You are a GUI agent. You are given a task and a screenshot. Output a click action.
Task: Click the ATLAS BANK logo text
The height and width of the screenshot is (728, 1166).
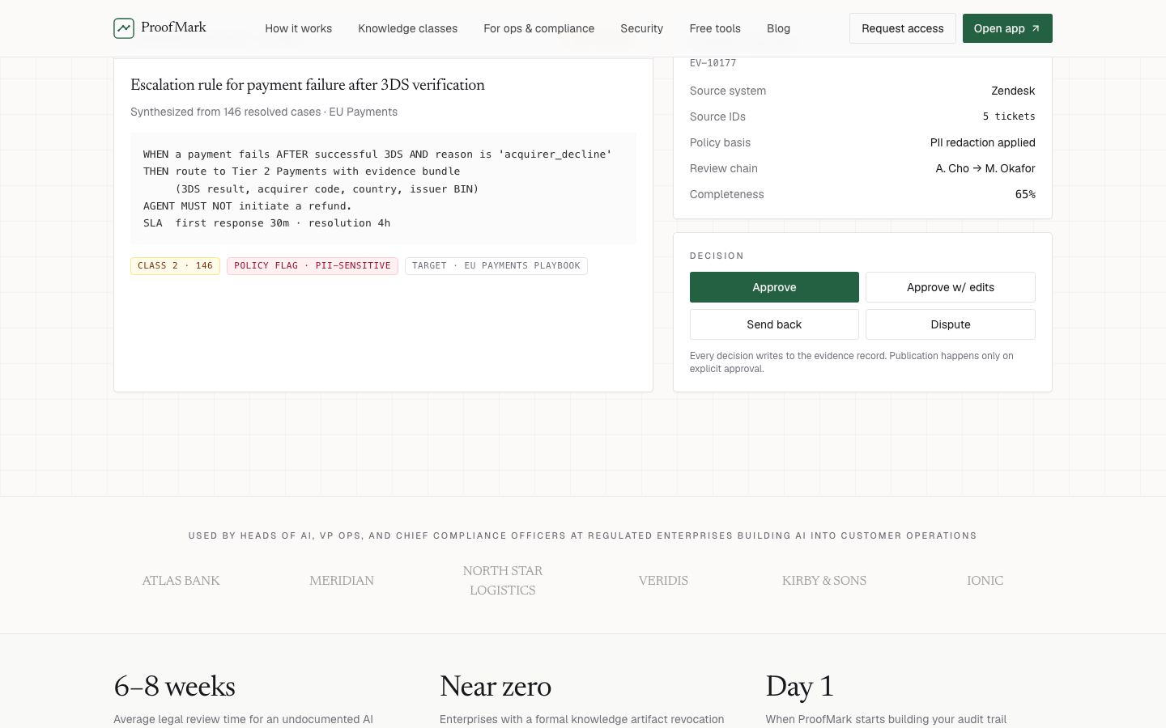[181, 581]
